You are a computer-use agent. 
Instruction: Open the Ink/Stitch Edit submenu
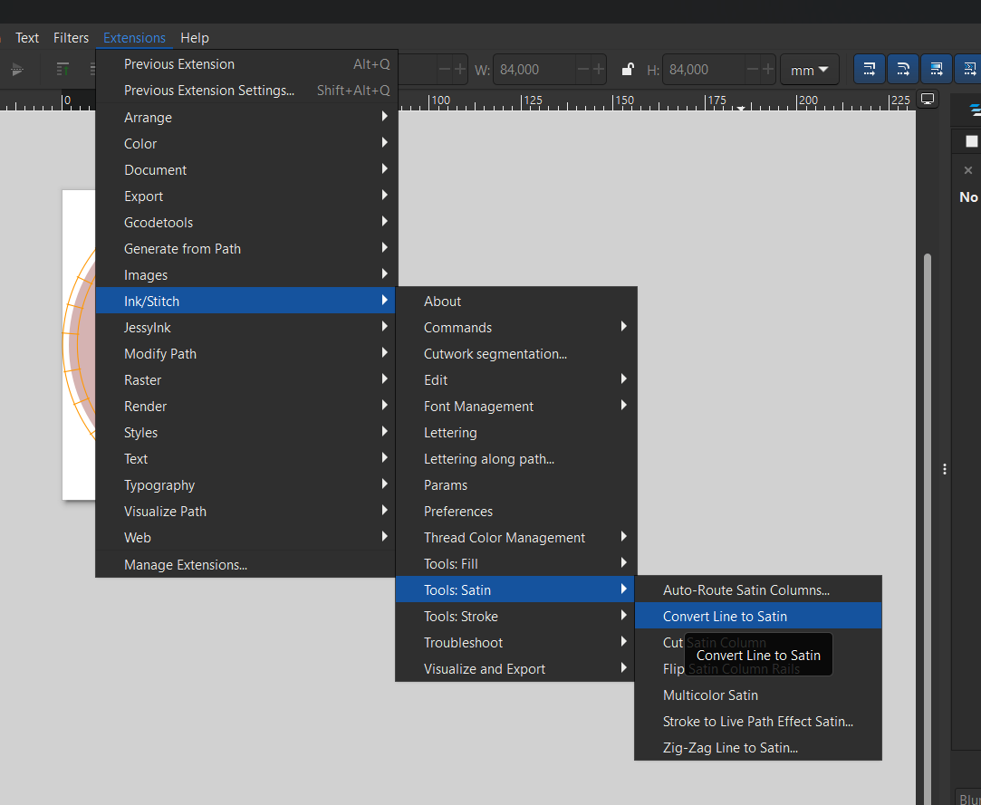click(516, 380)
